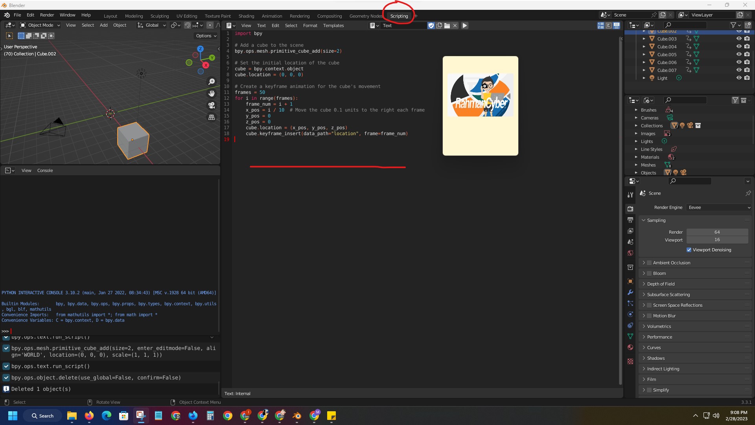This screenshot has height=425, width=755.
Task: Click the pan hand icon in the viewport
Action: coord(212,93)
